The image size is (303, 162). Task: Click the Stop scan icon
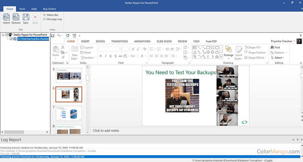[35, 17]
